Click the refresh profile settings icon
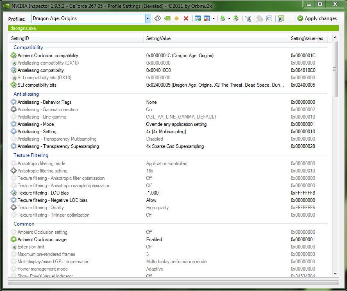The width and height of the screenshot is (347, 291). click(158, 18)
